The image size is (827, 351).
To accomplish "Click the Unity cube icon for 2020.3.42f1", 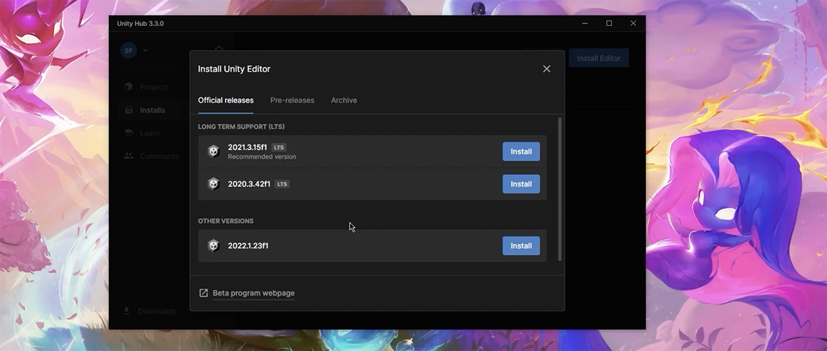I will point(213,184).
